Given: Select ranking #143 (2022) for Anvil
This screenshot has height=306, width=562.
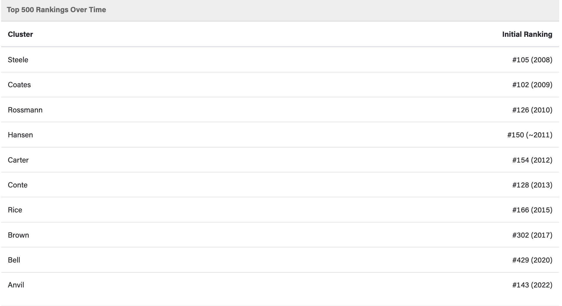Looking at the screenshot, I should point(532,285).
